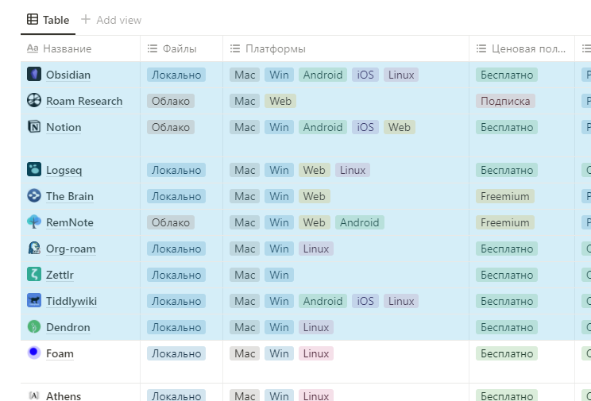Click Облако tag in Roam Research row
Viewport: 591px width, 401px height.
click(x=171, y=101)
